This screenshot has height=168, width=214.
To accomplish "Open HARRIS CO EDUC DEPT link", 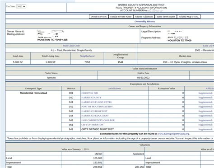I will 95,116.
